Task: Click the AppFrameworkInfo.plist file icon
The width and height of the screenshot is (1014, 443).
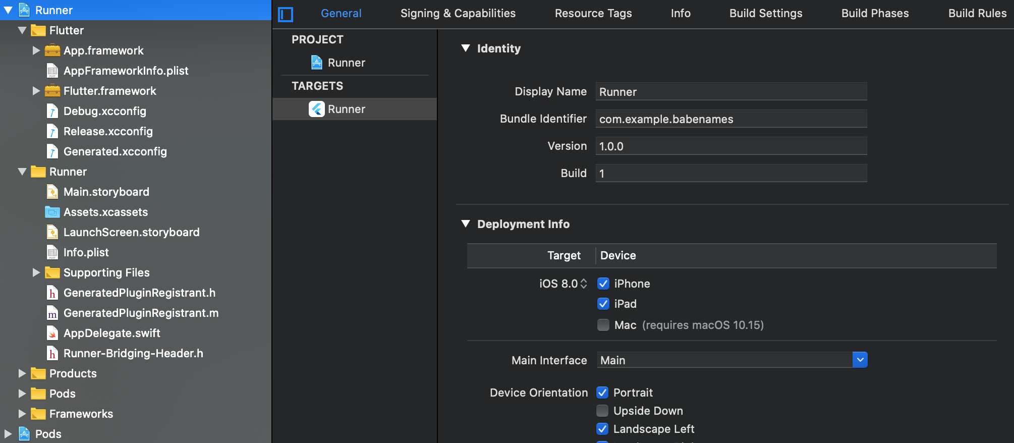Action: click(52, 71)
